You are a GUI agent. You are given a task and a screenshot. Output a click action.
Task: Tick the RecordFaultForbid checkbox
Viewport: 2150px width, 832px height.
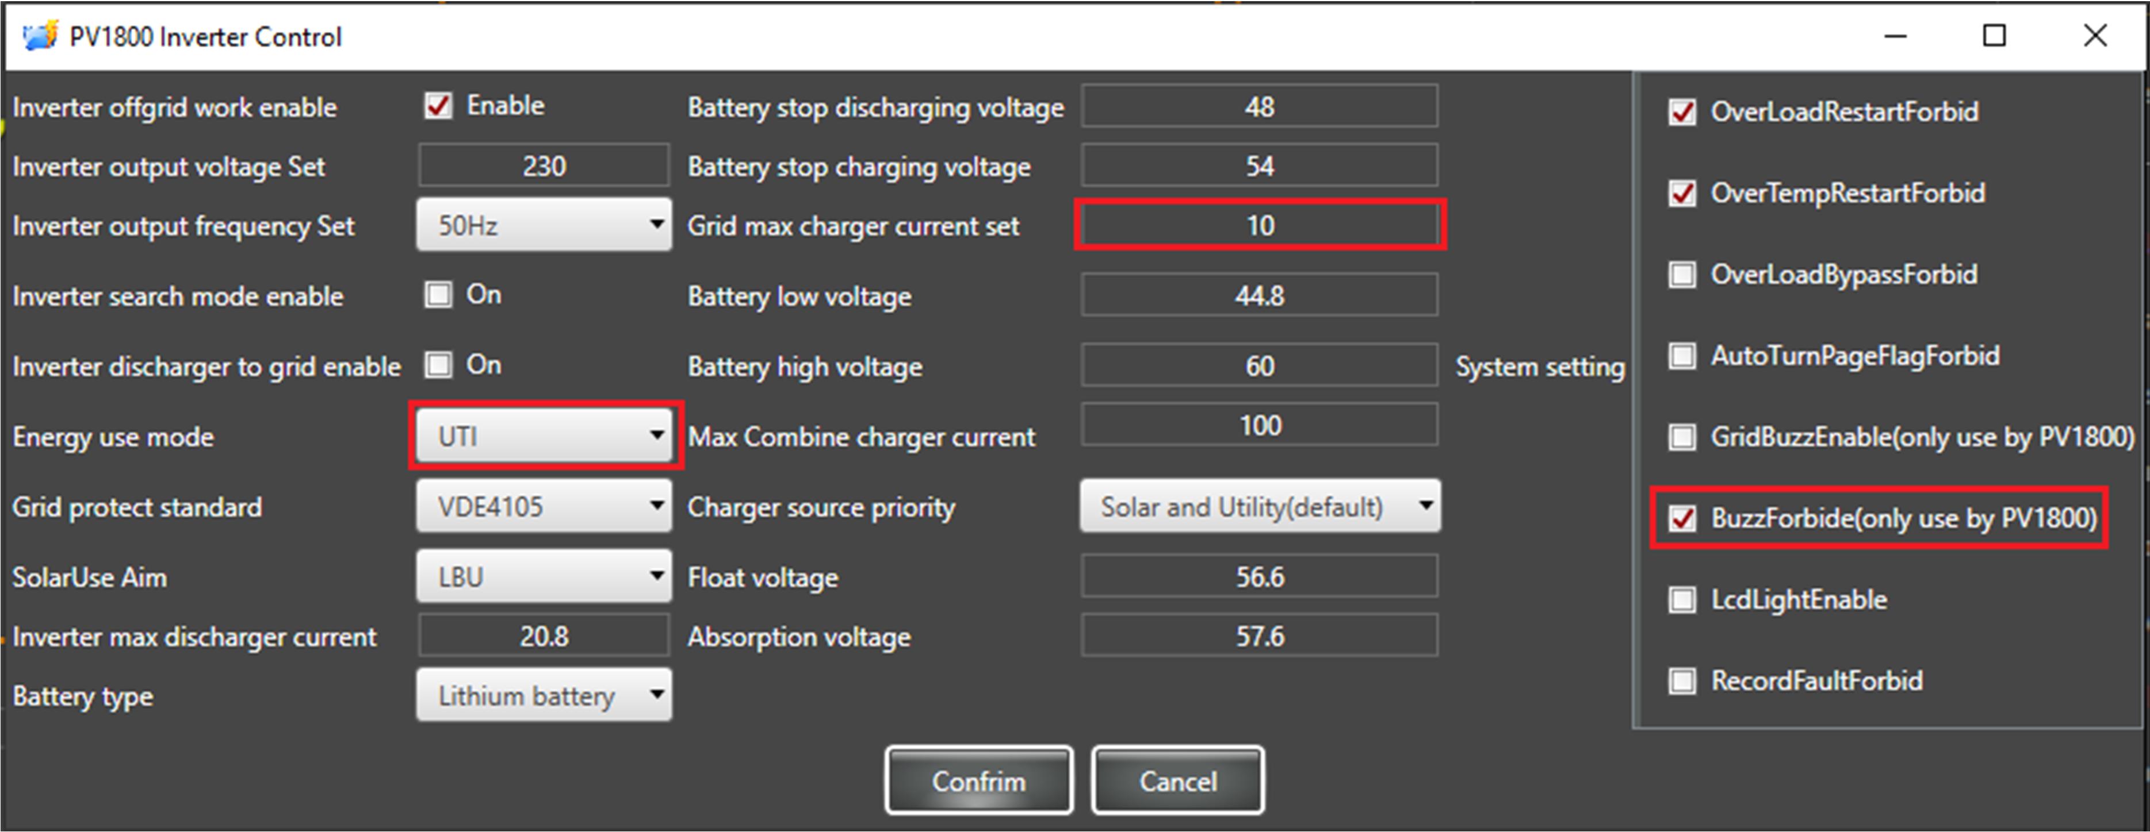coord(1682,680)
